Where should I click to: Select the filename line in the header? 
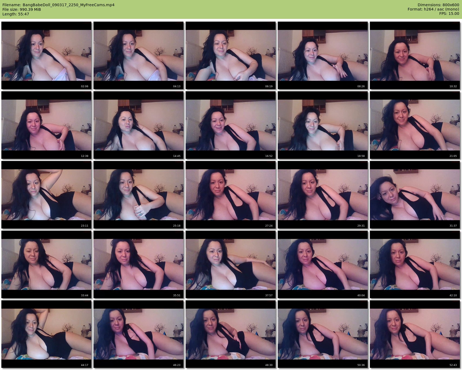click(58, 5)
